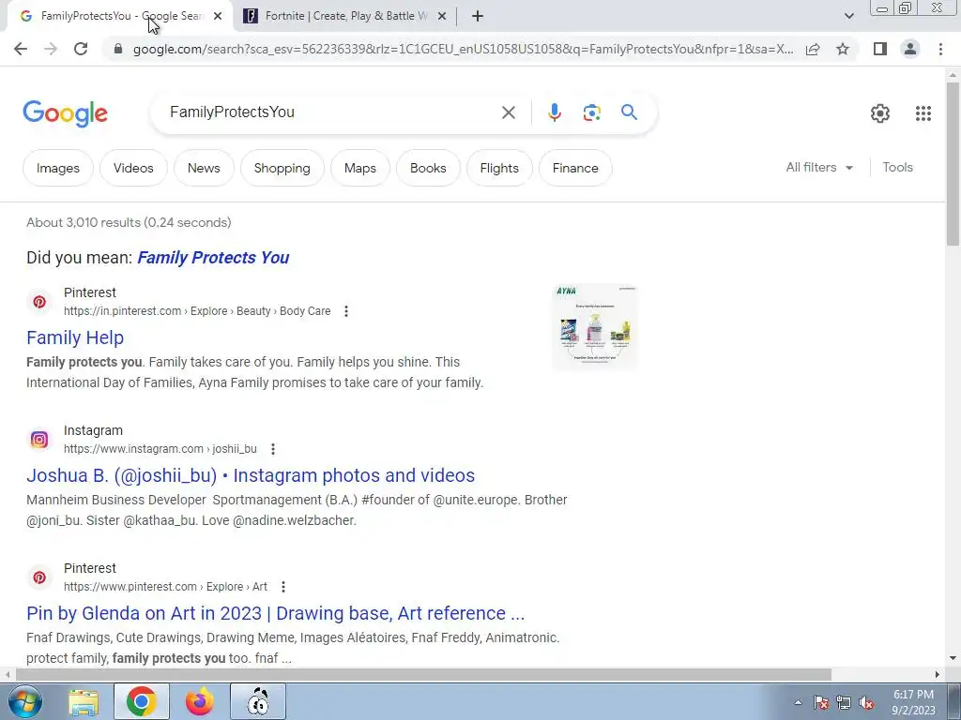
Task: Click 'About 3,010 results' text
Action: [129, 222]
